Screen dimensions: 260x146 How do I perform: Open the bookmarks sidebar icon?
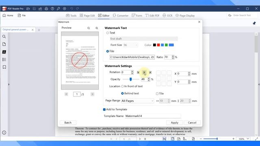4,67
